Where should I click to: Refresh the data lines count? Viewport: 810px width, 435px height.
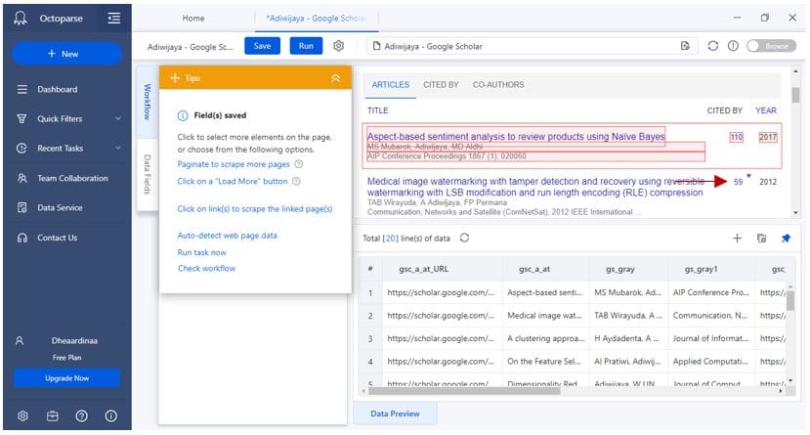pos(464,238)
